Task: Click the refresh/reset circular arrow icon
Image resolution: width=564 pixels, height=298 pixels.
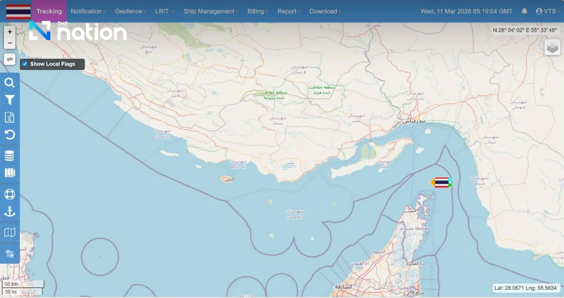Action: pyautogui.click(x=10, y=135)
